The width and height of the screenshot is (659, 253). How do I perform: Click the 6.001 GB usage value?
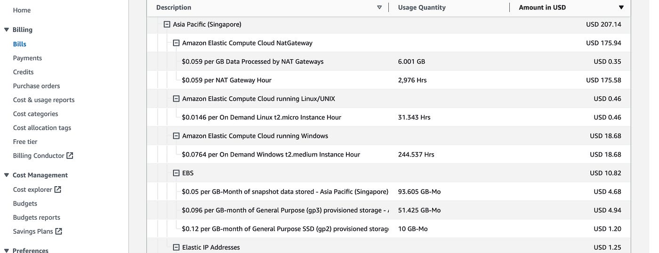pyautogui.click(x=411, y=62)
